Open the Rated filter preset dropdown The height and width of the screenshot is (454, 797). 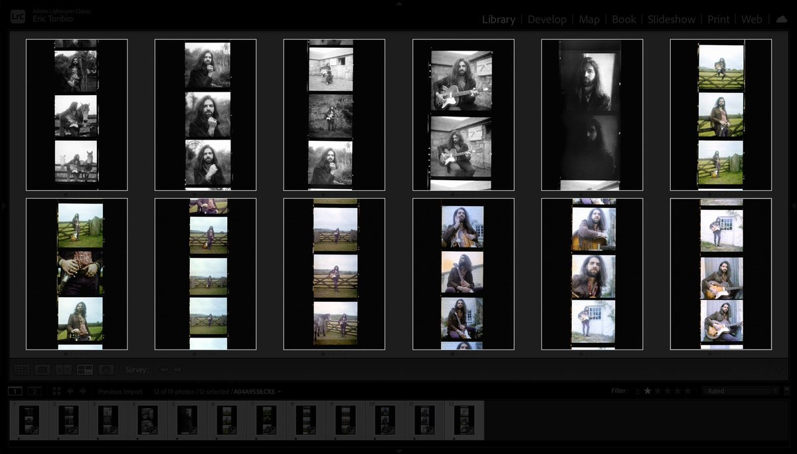(x=740, y=391)
